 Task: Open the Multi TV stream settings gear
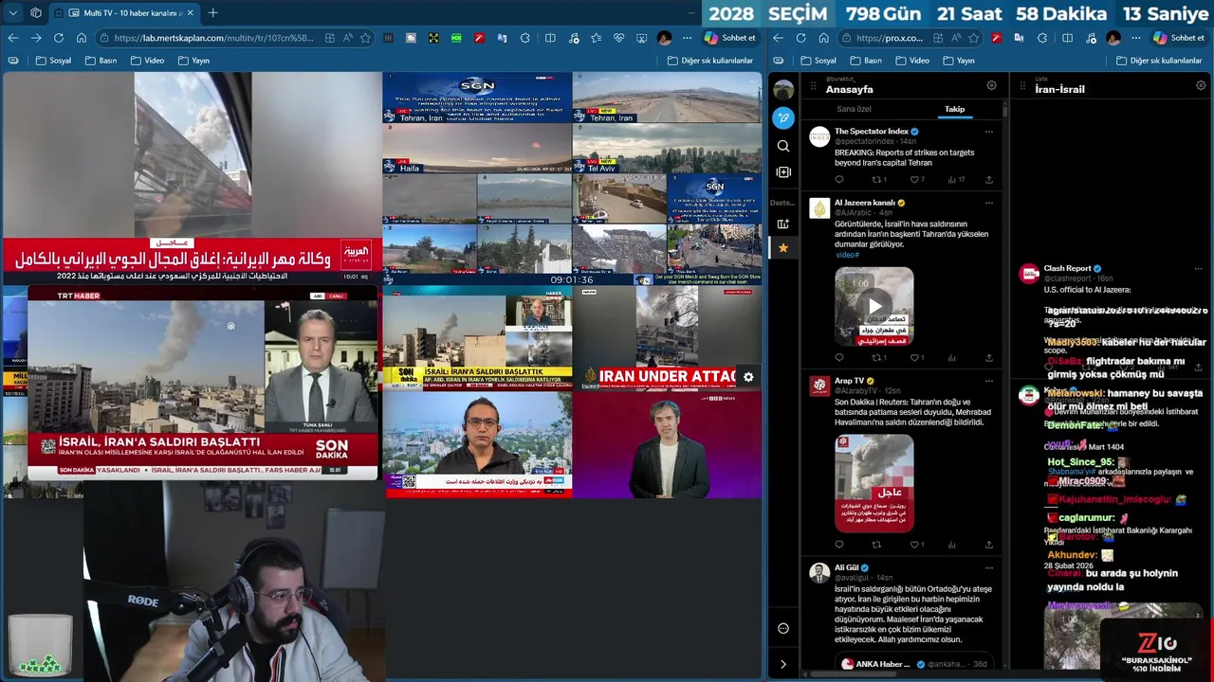coord(748,377)
